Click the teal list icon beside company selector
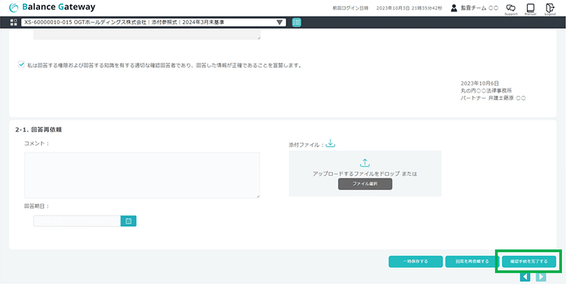 [x=297, y=22]
